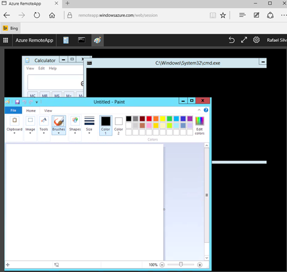This screenshot has width=287, height=272.
Task: Open the Azure RemoteApp app launcher grid
Action: coord(5,40)
